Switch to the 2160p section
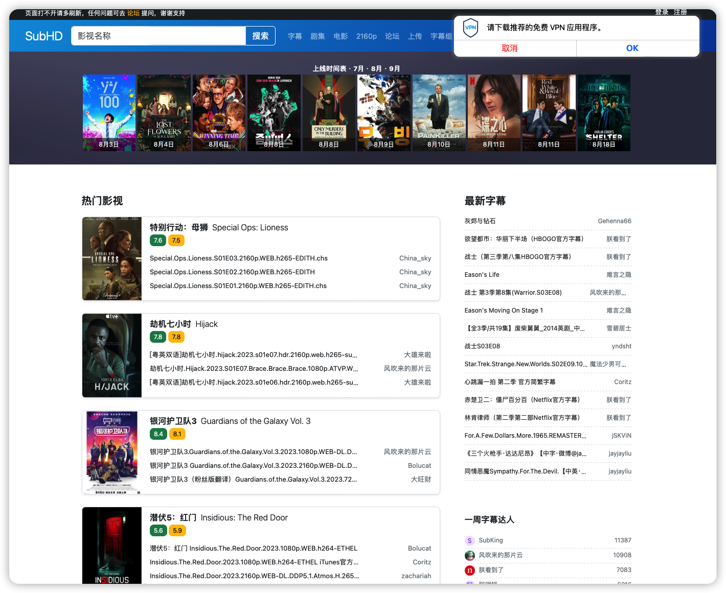Image resolution: width=726 pixels, height=593 pixels. (x=367, y=36)
